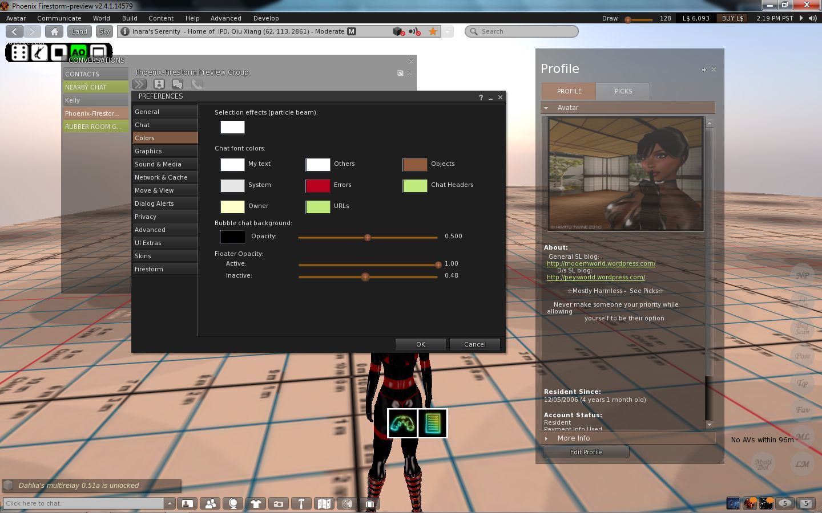The height and width of the screenshot is (513, 822).
Task: Collapse the Avatar section in Profile
Action: click(546, 108)
